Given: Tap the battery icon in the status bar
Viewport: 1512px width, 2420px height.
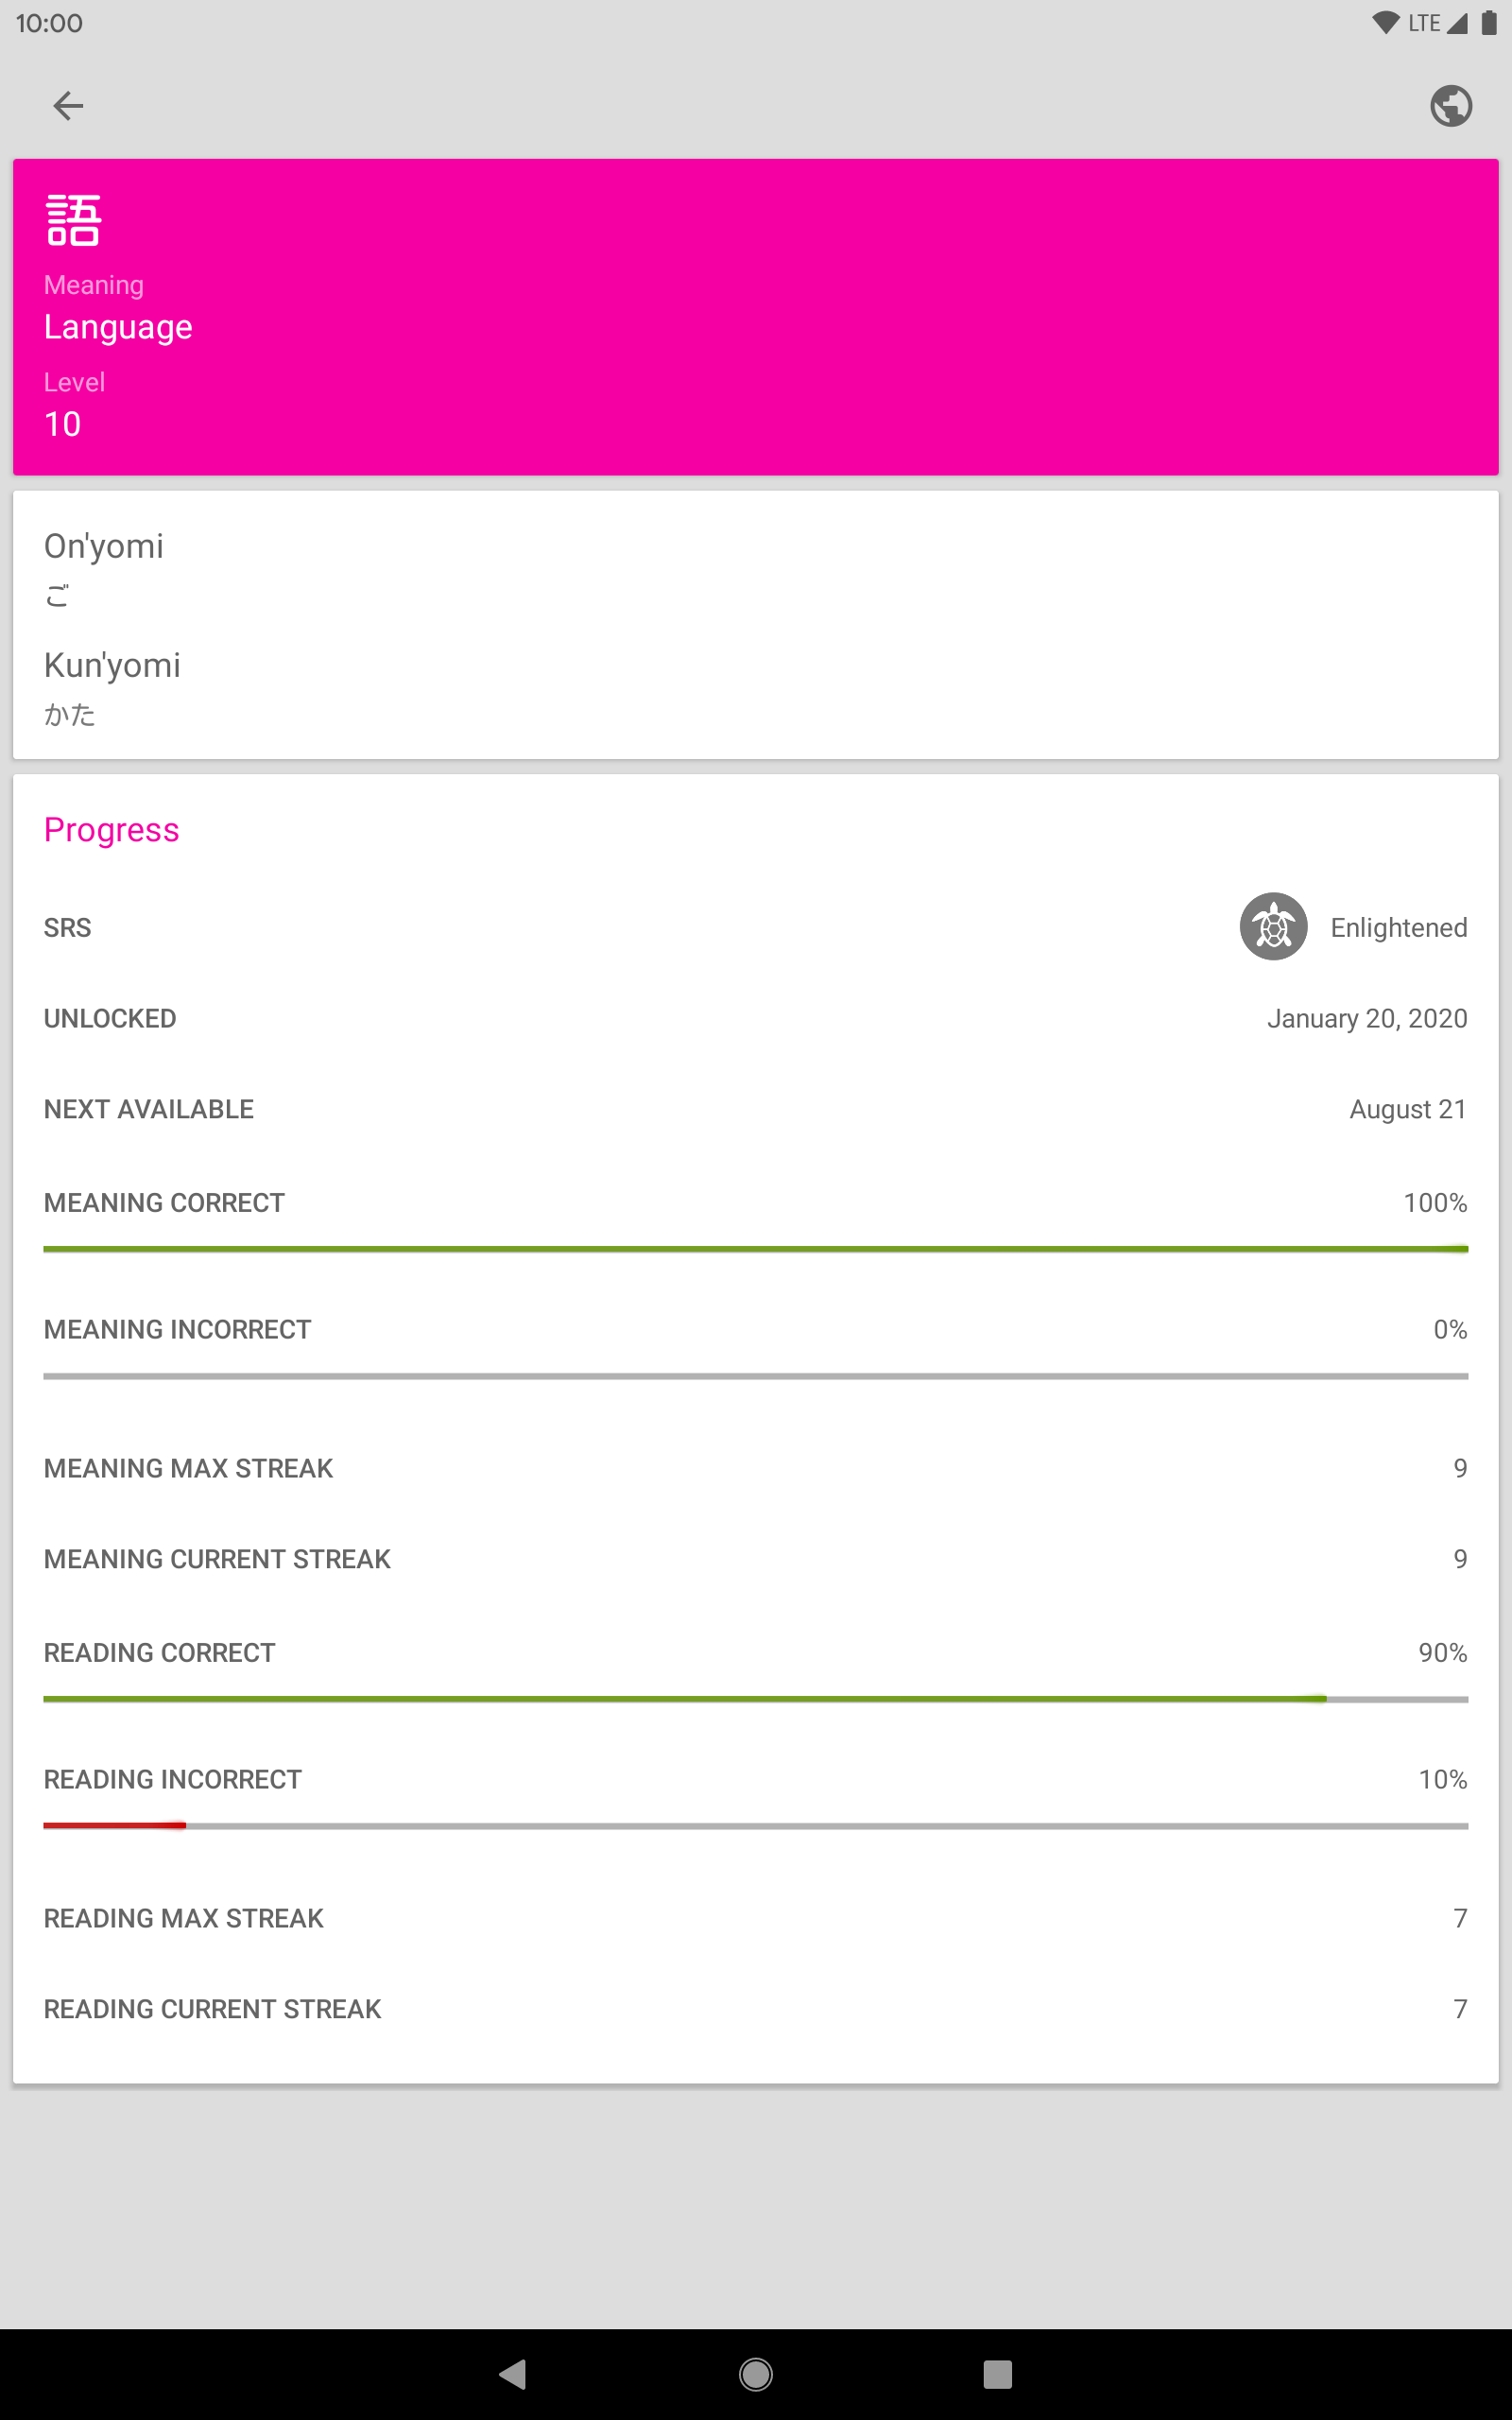Looking at the screenshot, I should click(x=1489, y=23).
